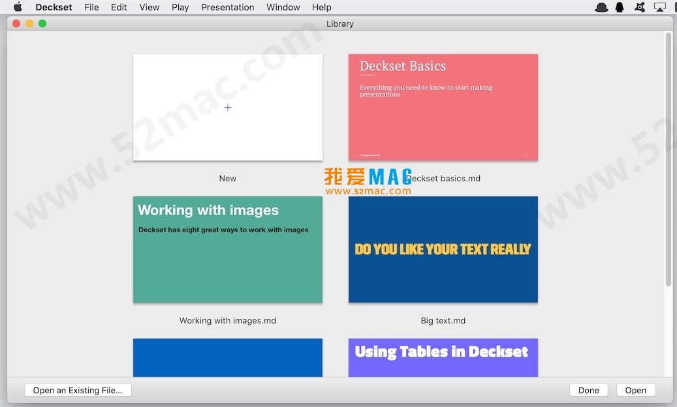The width and height of the screenshot is (677, 407).
Task: Close the Library window
Action: [16, 23]
